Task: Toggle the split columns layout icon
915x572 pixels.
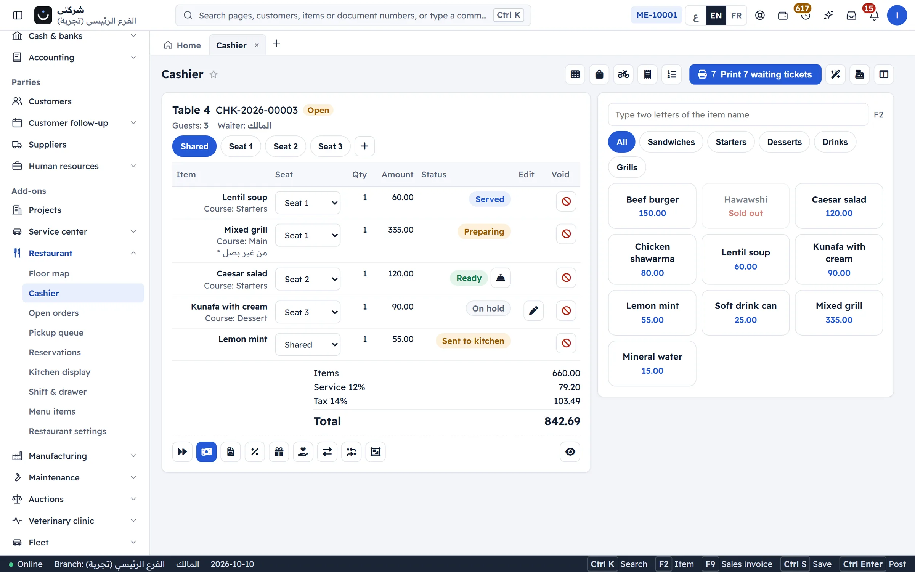Action: tap(884, 74)
